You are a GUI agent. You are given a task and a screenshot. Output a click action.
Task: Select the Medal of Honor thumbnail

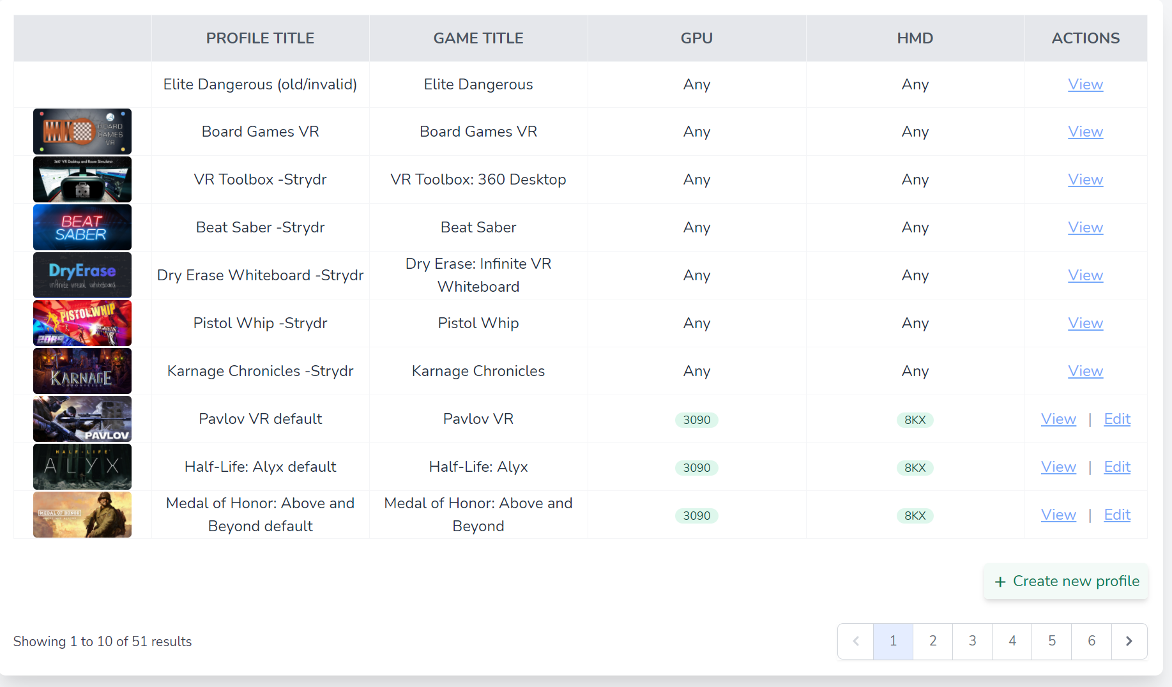coord(82,515)
